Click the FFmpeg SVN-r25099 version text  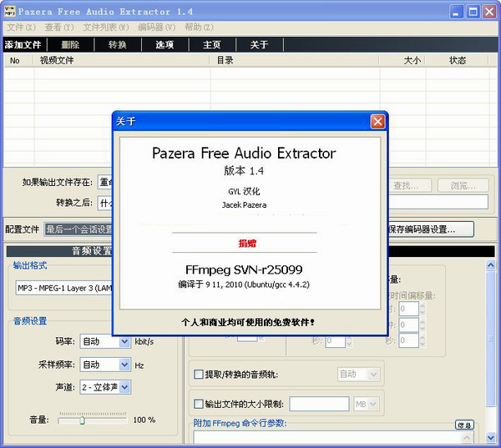244,269
